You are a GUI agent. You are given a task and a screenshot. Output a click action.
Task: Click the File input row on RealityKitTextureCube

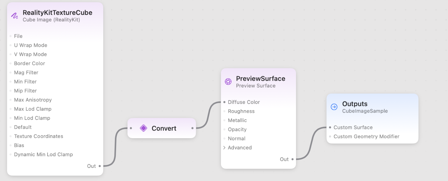pos(18,36)
